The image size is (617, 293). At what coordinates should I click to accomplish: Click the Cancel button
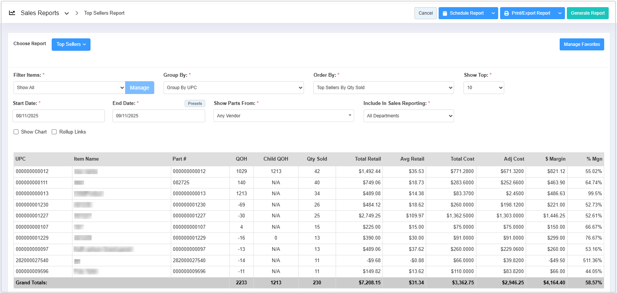coord(425,13)
